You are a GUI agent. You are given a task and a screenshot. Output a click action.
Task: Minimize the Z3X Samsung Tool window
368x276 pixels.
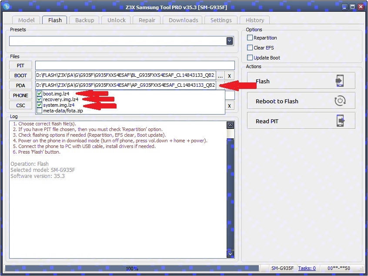(x=345, y=7)
